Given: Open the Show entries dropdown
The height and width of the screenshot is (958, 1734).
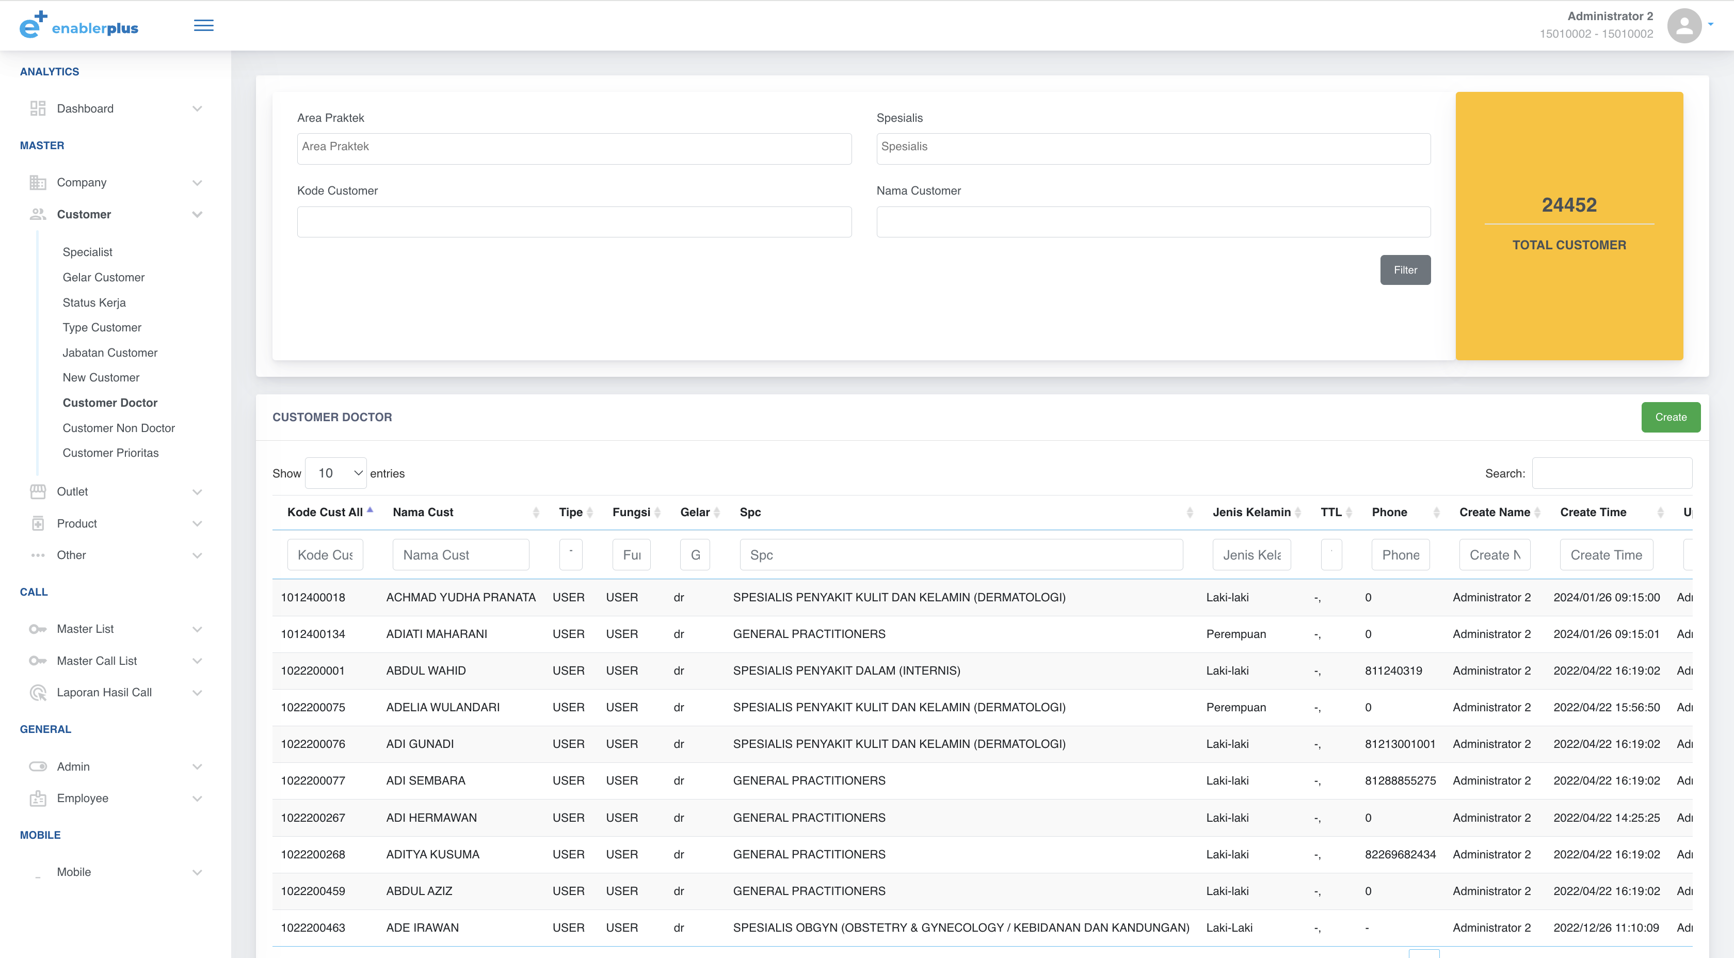Looking at the screenshot, I should pos(336,473).
